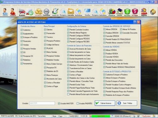158x118 pixels.
Task: Uncheck the PLACAS checkbox
Action: click(x=45, y=48)
